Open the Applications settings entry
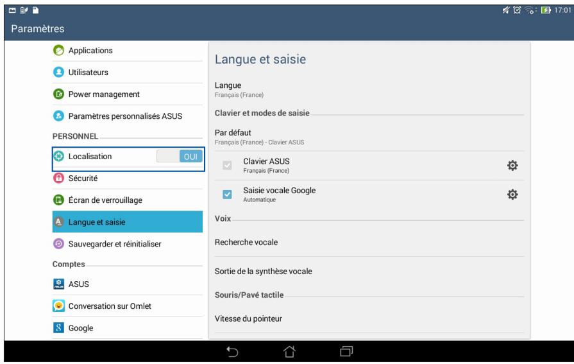This screenshot has height=364, width=574. pyautogui.click(x=128, y=50)
